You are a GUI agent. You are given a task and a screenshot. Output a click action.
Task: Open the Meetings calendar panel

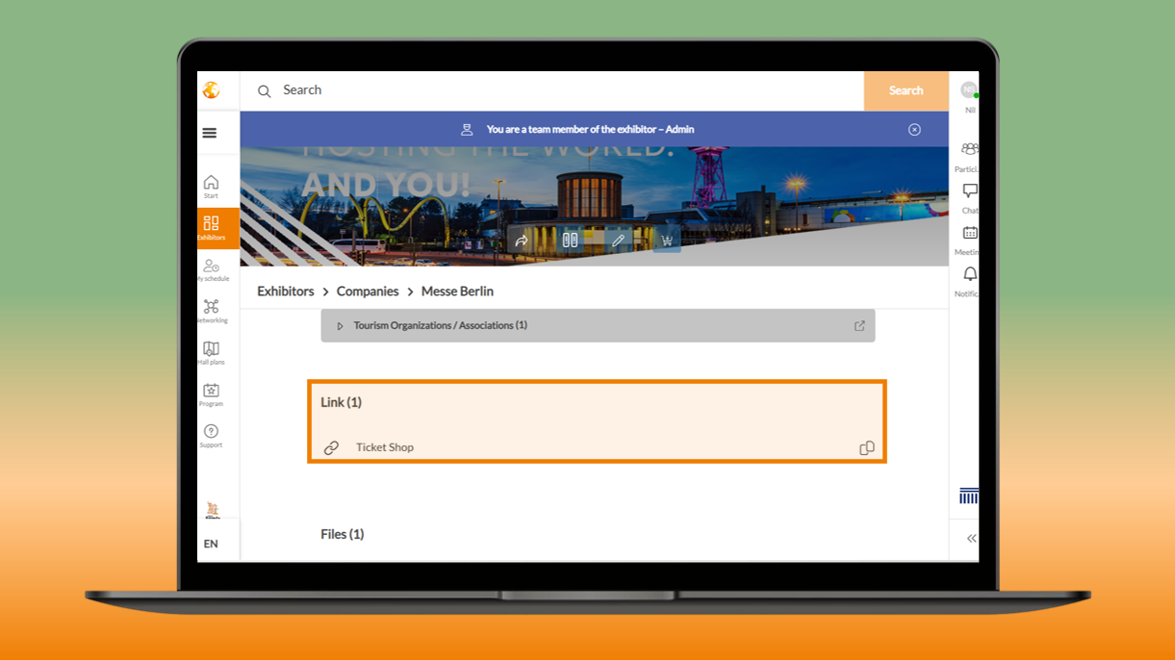pyautogui.click(x=969, y=240)
